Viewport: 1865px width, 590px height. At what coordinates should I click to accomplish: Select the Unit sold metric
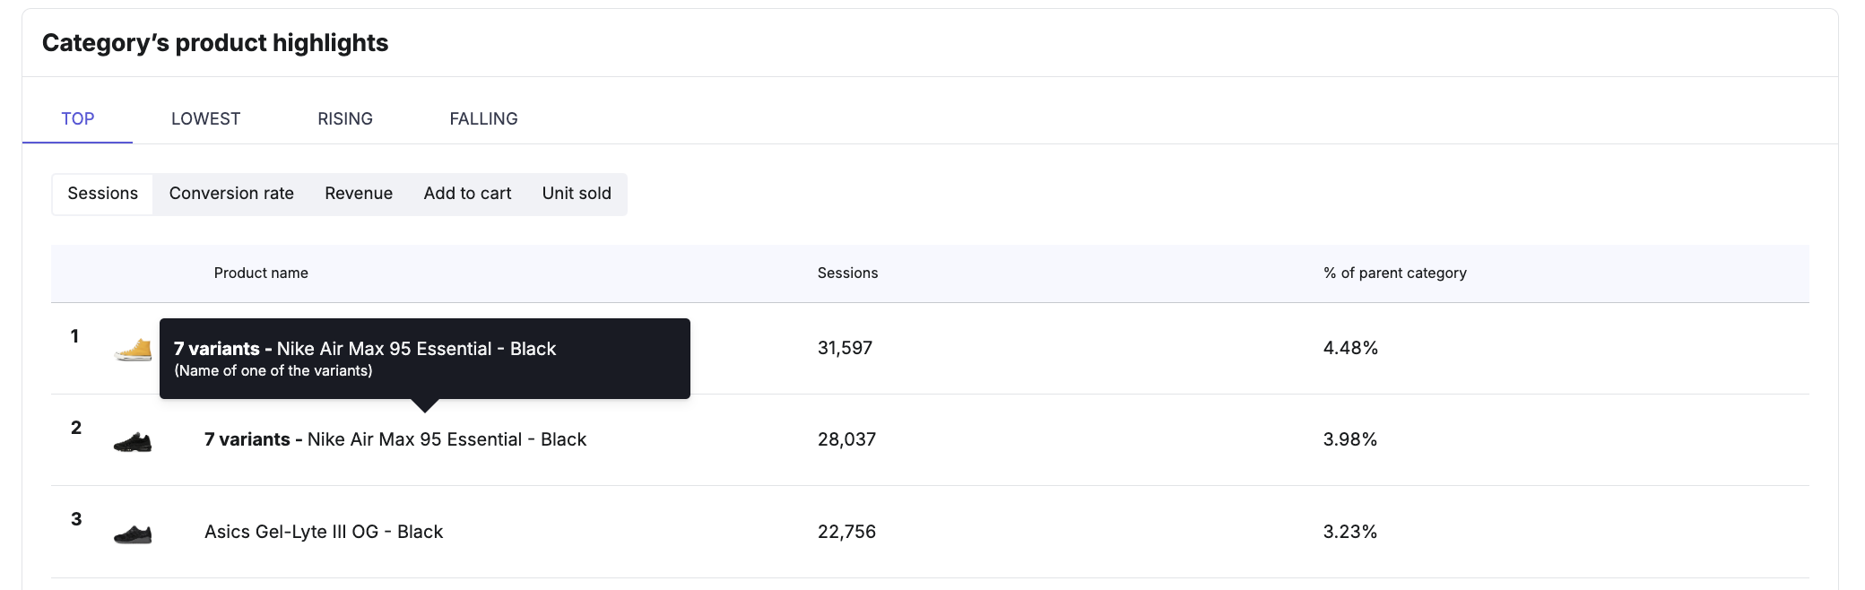(x=577, y=194)
